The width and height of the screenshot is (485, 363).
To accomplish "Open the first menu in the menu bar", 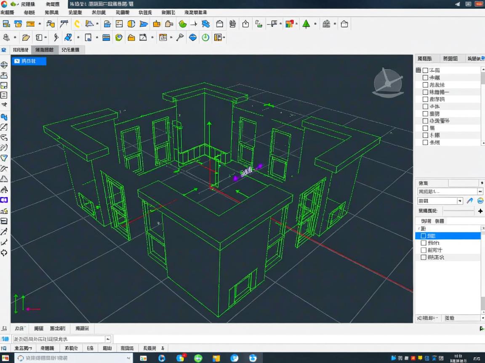I will pyautogui.click(x=7, y=13).
